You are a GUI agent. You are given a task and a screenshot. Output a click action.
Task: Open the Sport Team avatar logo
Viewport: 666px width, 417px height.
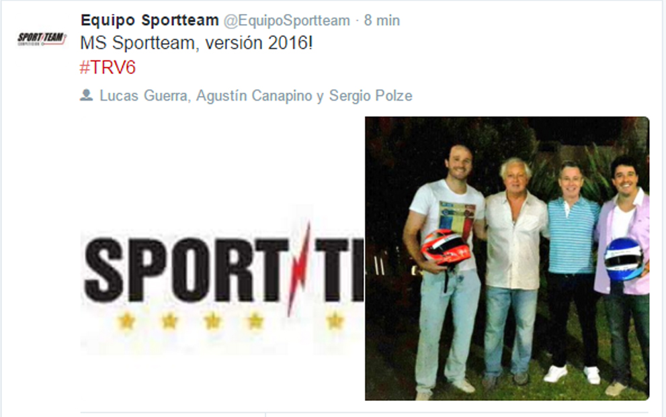click(x=42, y=38)
